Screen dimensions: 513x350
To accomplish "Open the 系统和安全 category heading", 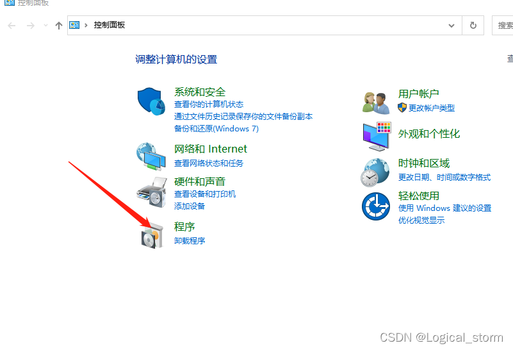I will click(200, 92).
